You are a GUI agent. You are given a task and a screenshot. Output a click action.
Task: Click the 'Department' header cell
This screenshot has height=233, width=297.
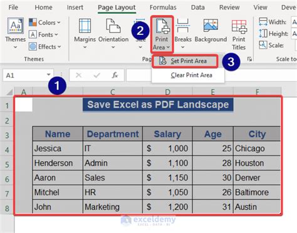pos(113,134)
